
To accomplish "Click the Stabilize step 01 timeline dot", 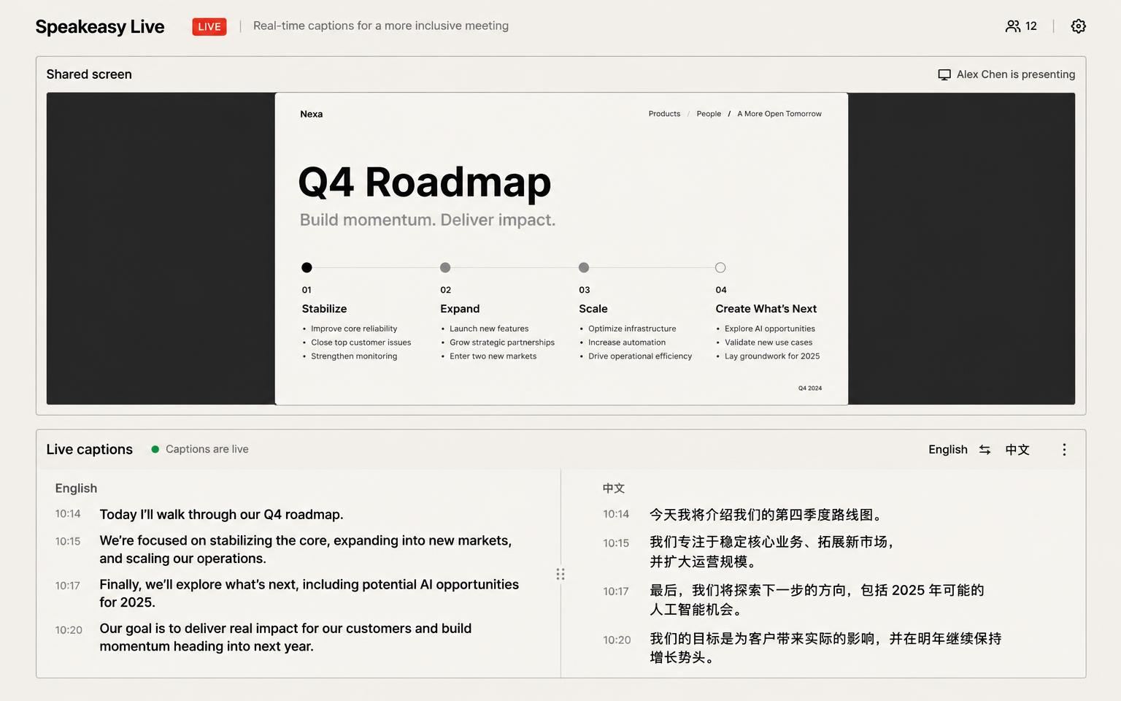I will click(307, 267).
